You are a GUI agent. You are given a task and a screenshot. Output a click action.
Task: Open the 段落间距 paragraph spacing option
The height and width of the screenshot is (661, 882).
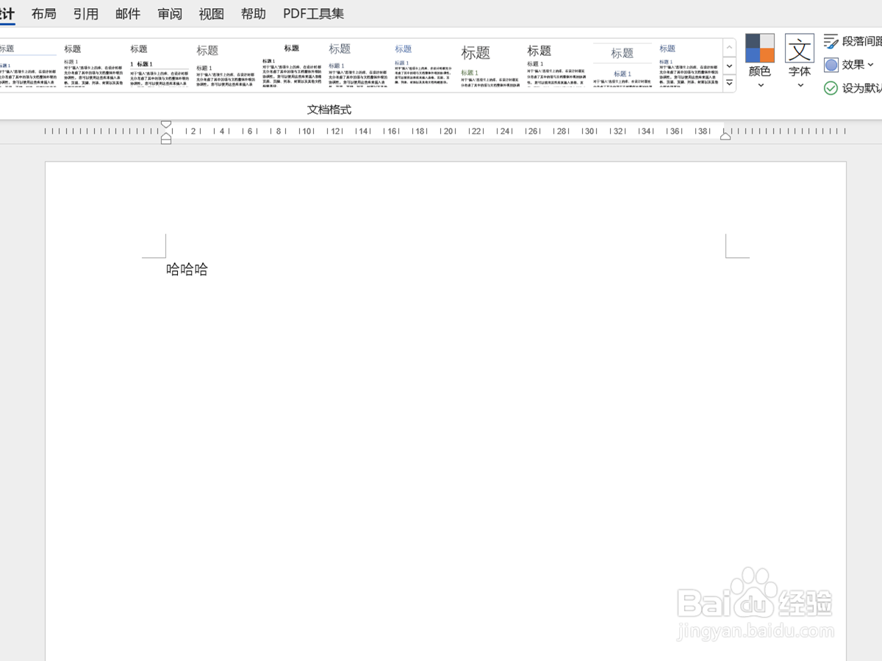click(853, 41)
